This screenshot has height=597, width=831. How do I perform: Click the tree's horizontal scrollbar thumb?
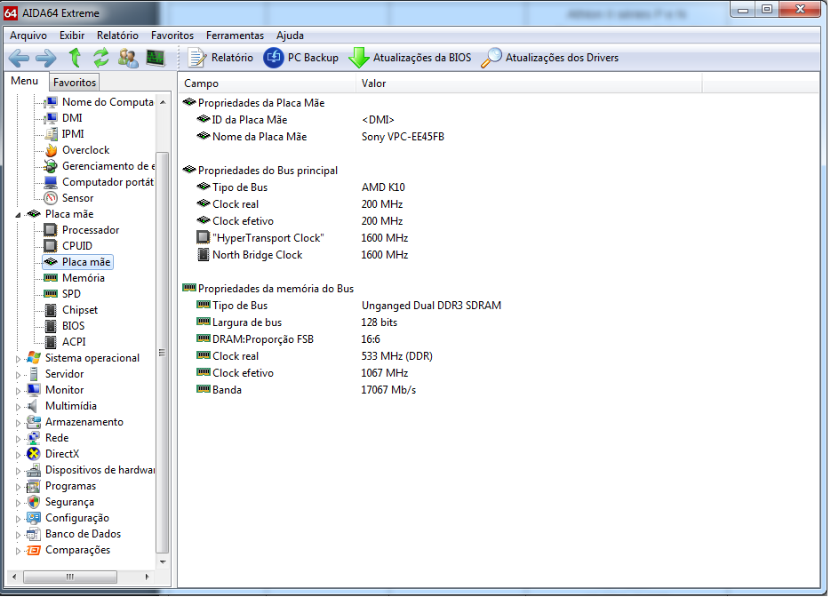(70, 577)
